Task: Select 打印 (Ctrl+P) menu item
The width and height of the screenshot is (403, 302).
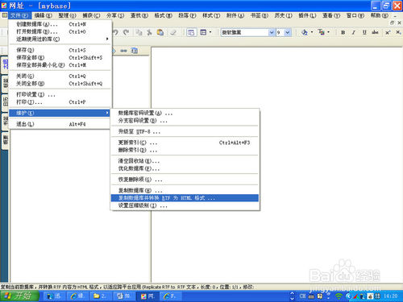Action: pyautogui.click(x=60, y=102)
